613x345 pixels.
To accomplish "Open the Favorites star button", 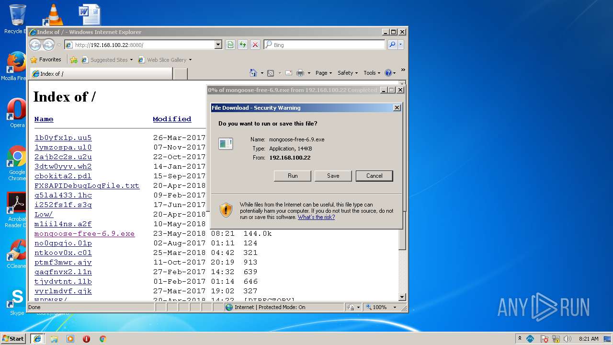I will 45,59.
